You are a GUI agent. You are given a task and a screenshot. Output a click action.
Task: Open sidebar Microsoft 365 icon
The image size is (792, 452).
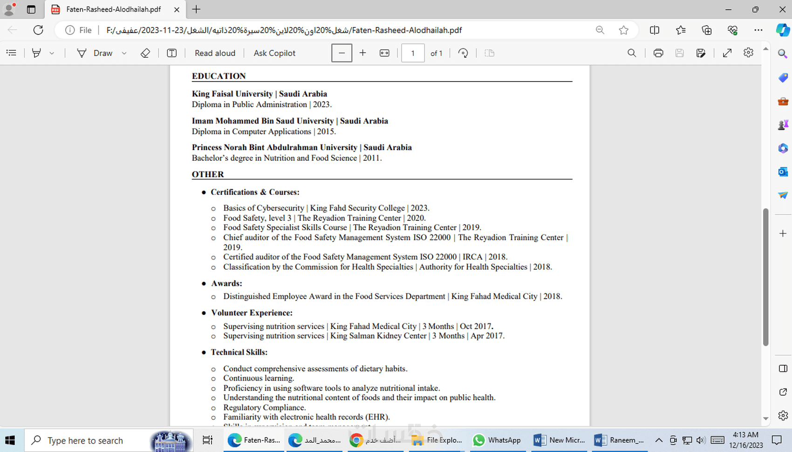[783, 148]
